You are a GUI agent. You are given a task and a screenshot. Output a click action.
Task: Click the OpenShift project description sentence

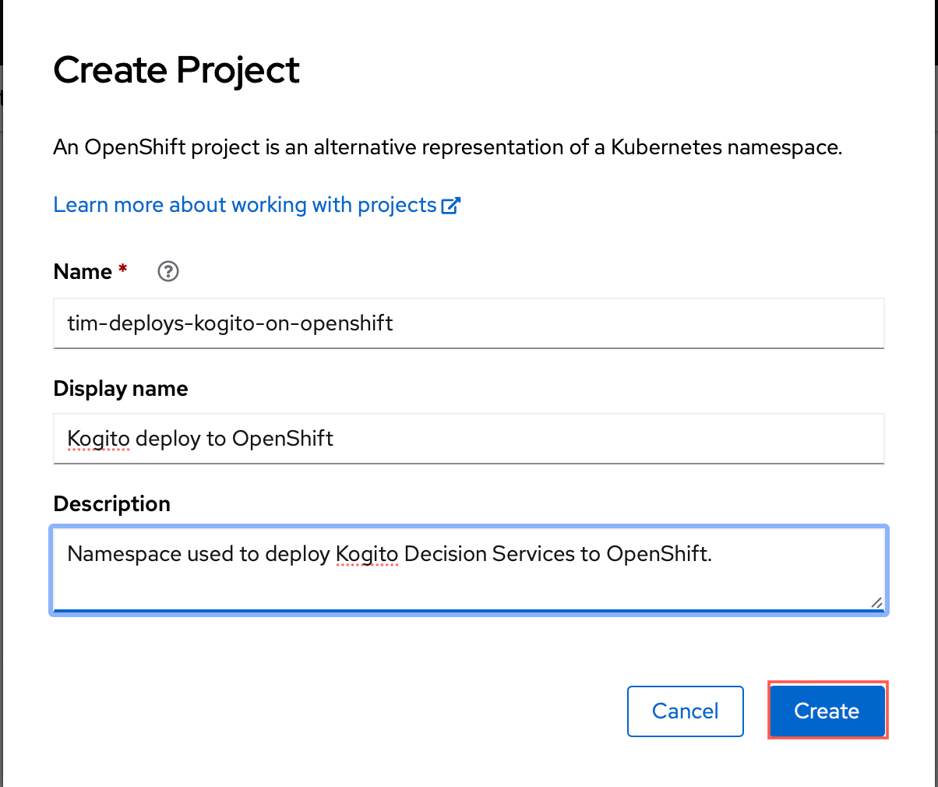click(x=448, y=147)
